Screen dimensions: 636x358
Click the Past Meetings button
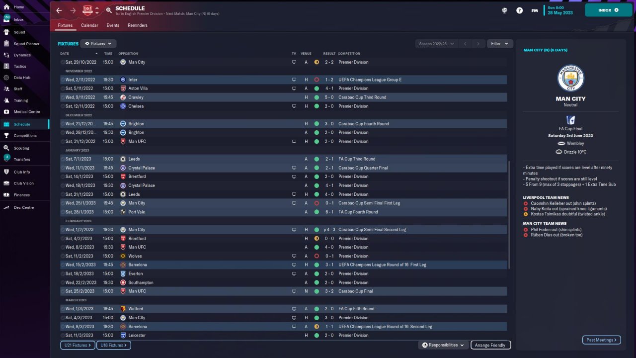pyautogui.click(x=602, y=340)
